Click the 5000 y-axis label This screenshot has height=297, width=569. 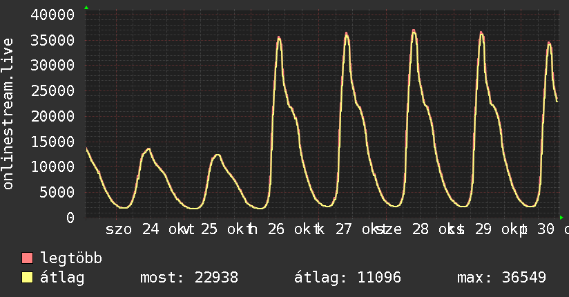pyautogui.click(x=57, y=193)
